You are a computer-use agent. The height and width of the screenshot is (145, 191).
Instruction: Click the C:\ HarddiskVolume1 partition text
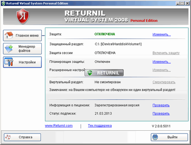click(118, 44)
